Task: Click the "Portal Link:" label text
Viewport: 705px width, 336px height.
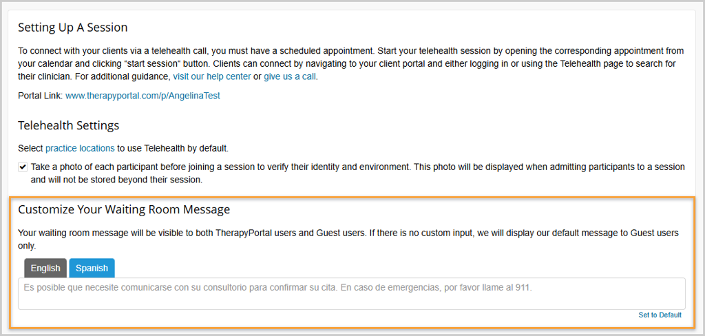Action: click(x=40, y=96)
